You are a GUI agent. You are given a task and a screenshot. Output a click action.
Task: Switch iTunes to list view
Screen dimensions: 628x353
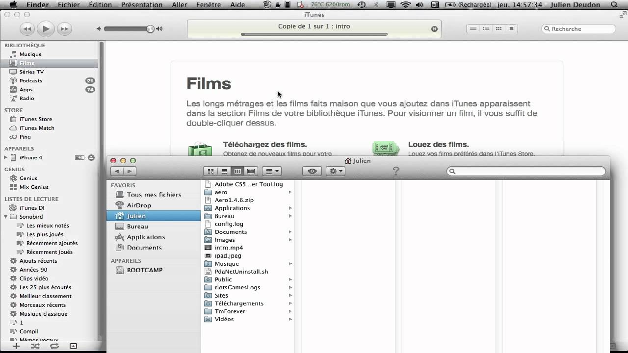pyautogui.click(x=473, y=28)
